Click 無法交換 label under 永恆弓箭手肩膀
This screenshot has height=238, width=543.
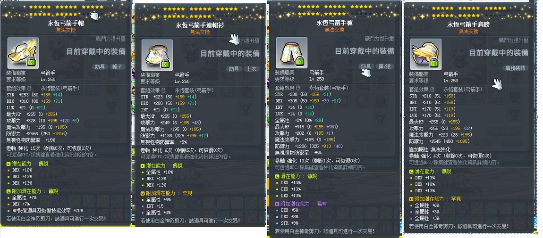tap(468, 31)
